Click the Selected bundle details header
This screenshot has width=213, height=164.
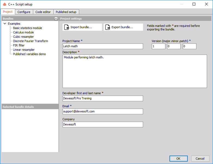click(x=18, y=107)
